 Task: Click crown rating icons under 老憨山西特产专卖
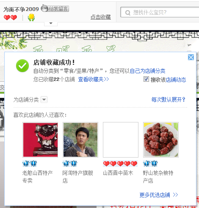pos(30,164)
